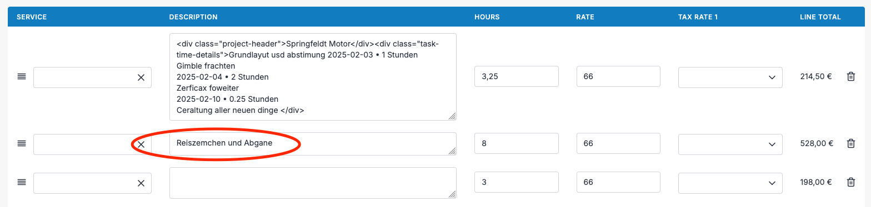Screen dimensions: 871x207
Task: Delete the 198,00 € line item
Action: point(850,182)
